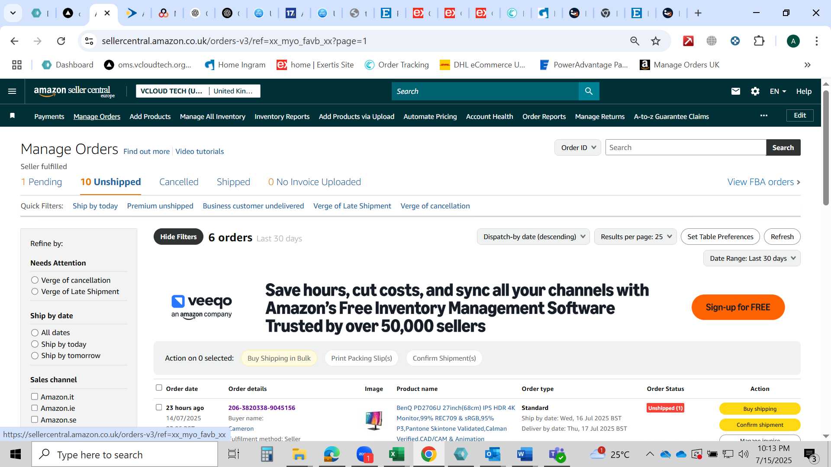The height and width of the screenshot is (467, 831).
Task: Click the bookmark flag icon in nav bar
Action: point(13,115)
